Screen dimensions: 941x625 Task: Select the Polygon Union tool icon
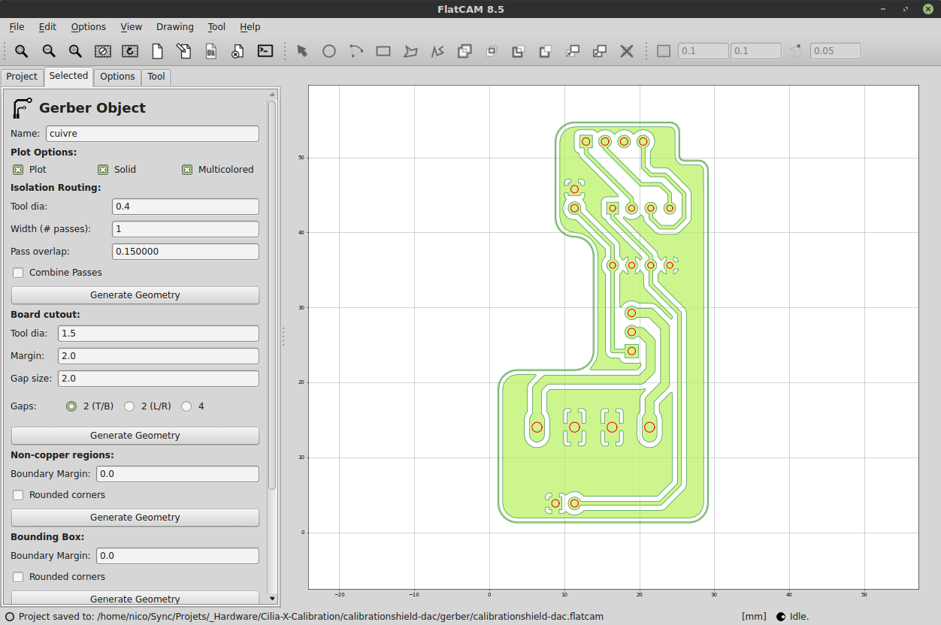[x=464, y=51]
